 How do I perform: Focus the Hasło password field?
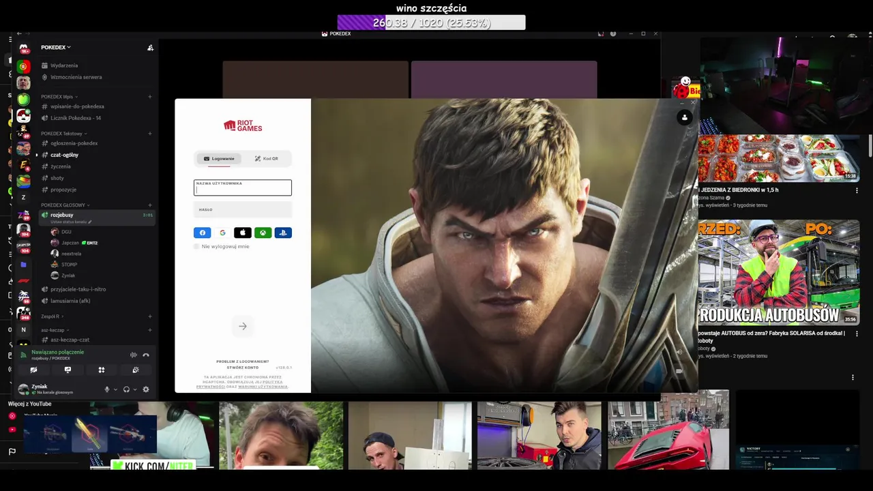[243, 210]
